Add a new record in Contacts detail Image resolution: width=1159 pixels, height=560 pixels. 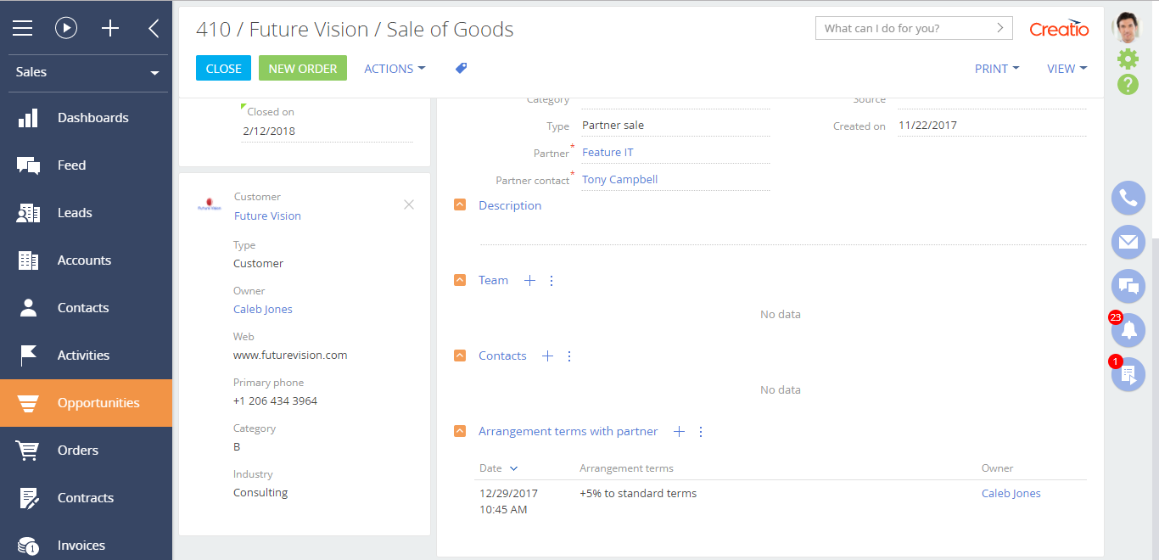pyautogui.click(x=547, y=356)
